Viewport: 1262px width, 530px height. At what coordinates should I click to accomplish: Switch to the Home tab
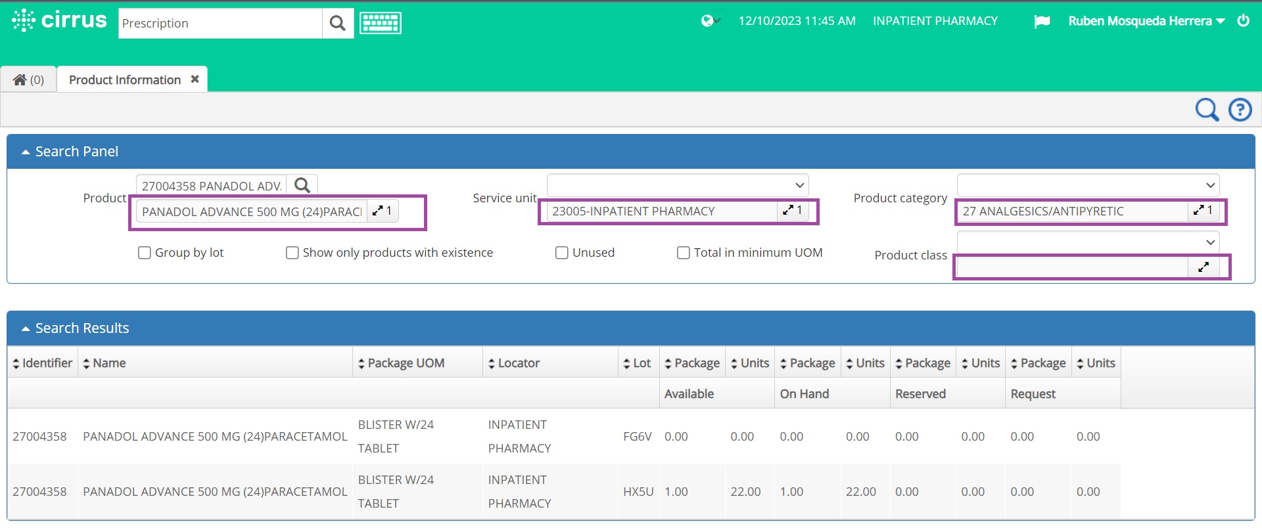click(28, 80)
